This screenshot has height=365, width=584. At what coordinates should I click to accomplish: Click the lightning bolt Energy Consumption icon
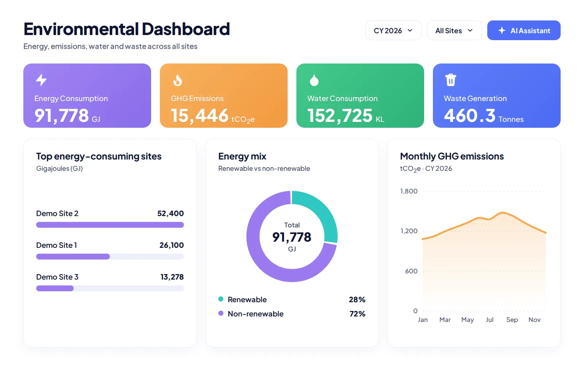(x=41, y=80)
